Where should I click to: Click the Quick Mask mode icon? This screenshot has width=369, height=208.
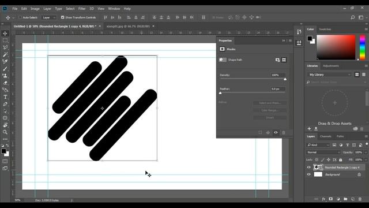(5, 161)
